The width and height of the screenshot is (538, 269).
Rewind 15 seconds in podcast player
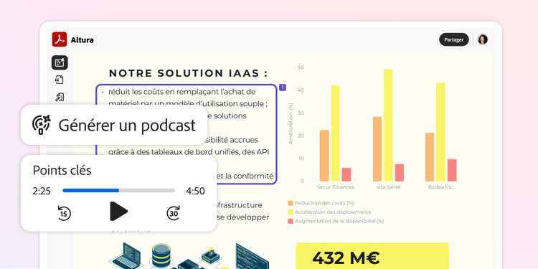tap(64, 213)
